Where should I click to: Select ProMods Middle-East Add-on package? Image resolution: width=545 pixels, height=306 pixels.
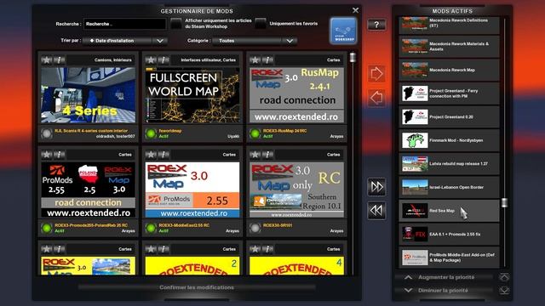click(x=449, y=258)
